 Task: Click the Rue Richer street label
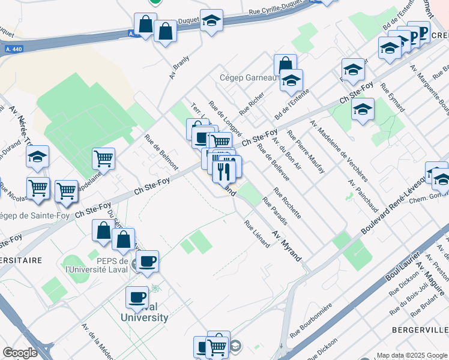tap(252, 104)
